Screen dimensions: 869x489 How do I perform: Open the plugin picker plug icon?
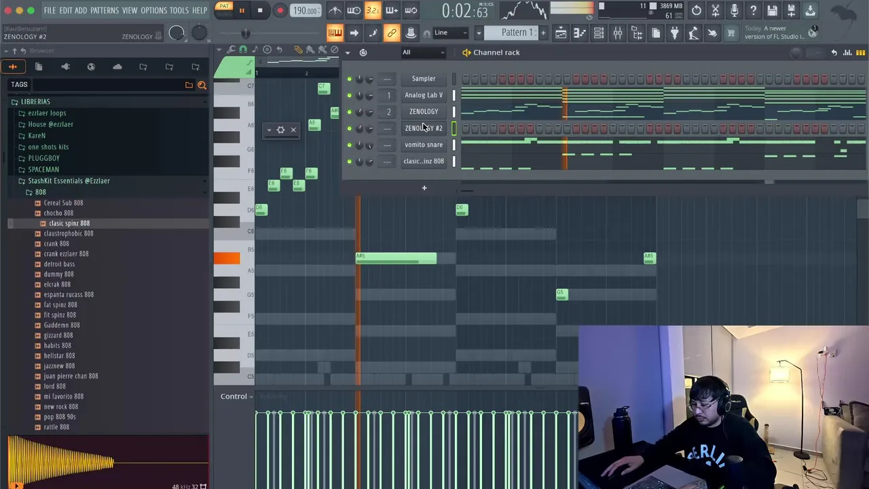674,33
